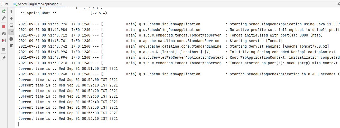Place the cursor on the empty last console line
Screen dimensions: 340x128
point(178,124)
